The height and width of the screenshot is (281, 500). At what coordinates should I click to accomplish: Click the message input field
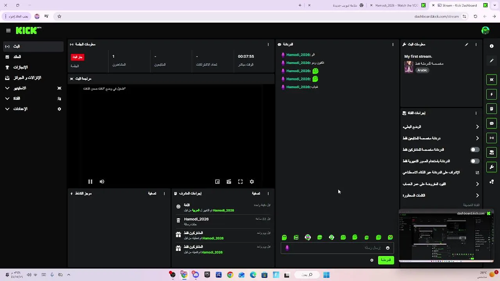coord(337,248)
